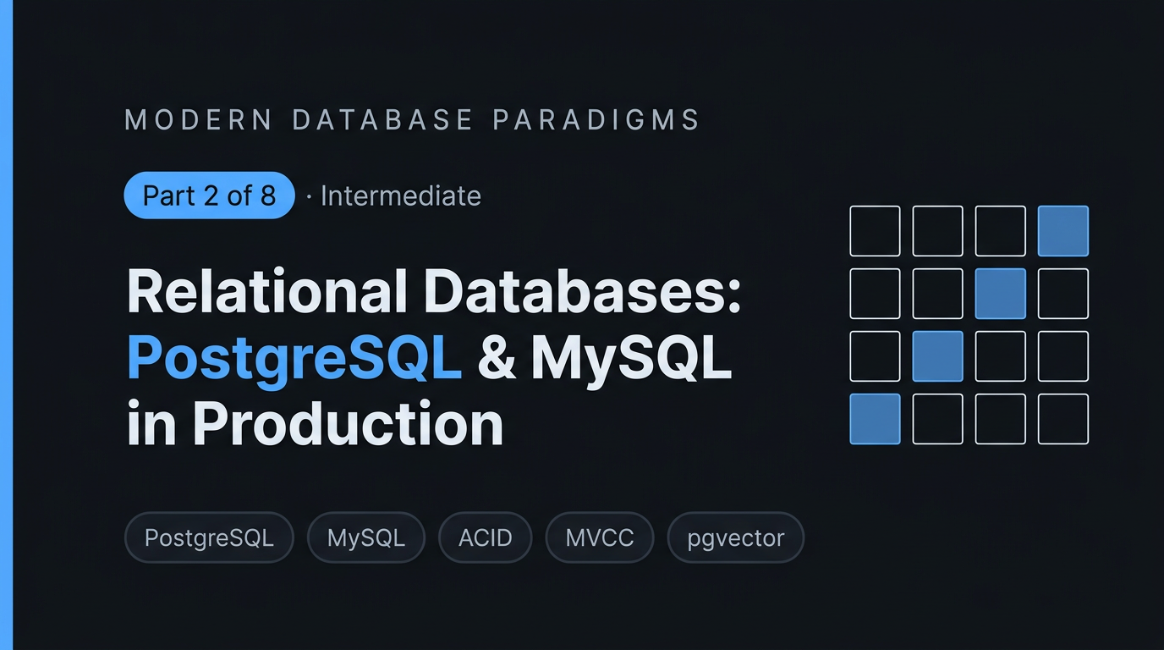Select the MVCC tag pill

pyautogui.click(x=600, y=537)
